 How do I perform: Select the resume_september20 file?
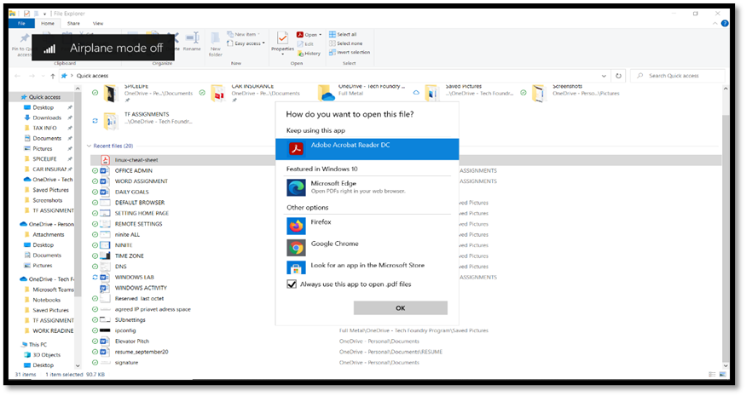(142, 352)
